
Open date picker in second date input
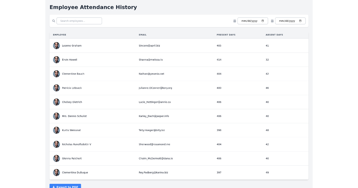coord(300,21)
